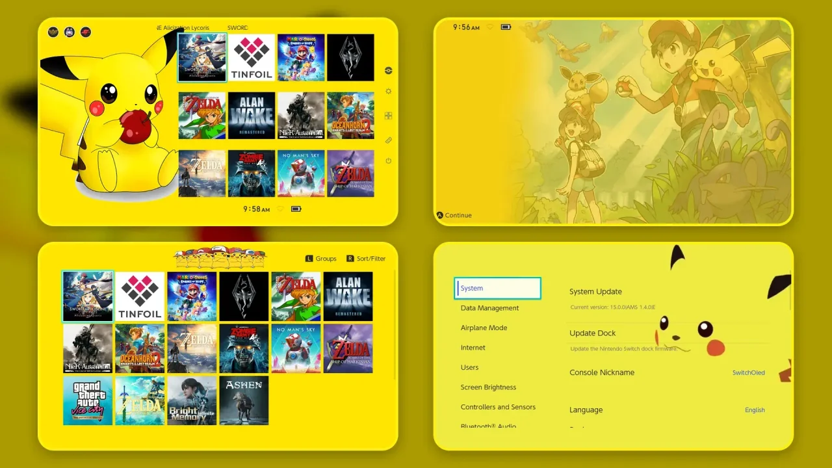This screenshot has width=832, height=468.
Task: Open Alan Wake in the All Software grid
Action: (x=348, y=296)
